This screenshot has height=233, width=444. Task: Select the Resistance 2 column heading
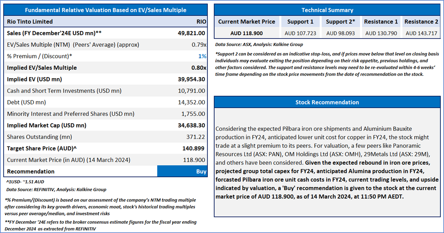click(x=421, y=22)
